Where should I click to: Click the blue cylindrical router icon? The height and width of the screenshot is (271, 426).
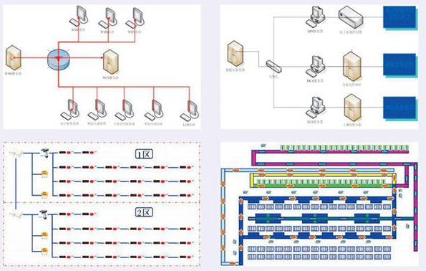pos(59,60)
